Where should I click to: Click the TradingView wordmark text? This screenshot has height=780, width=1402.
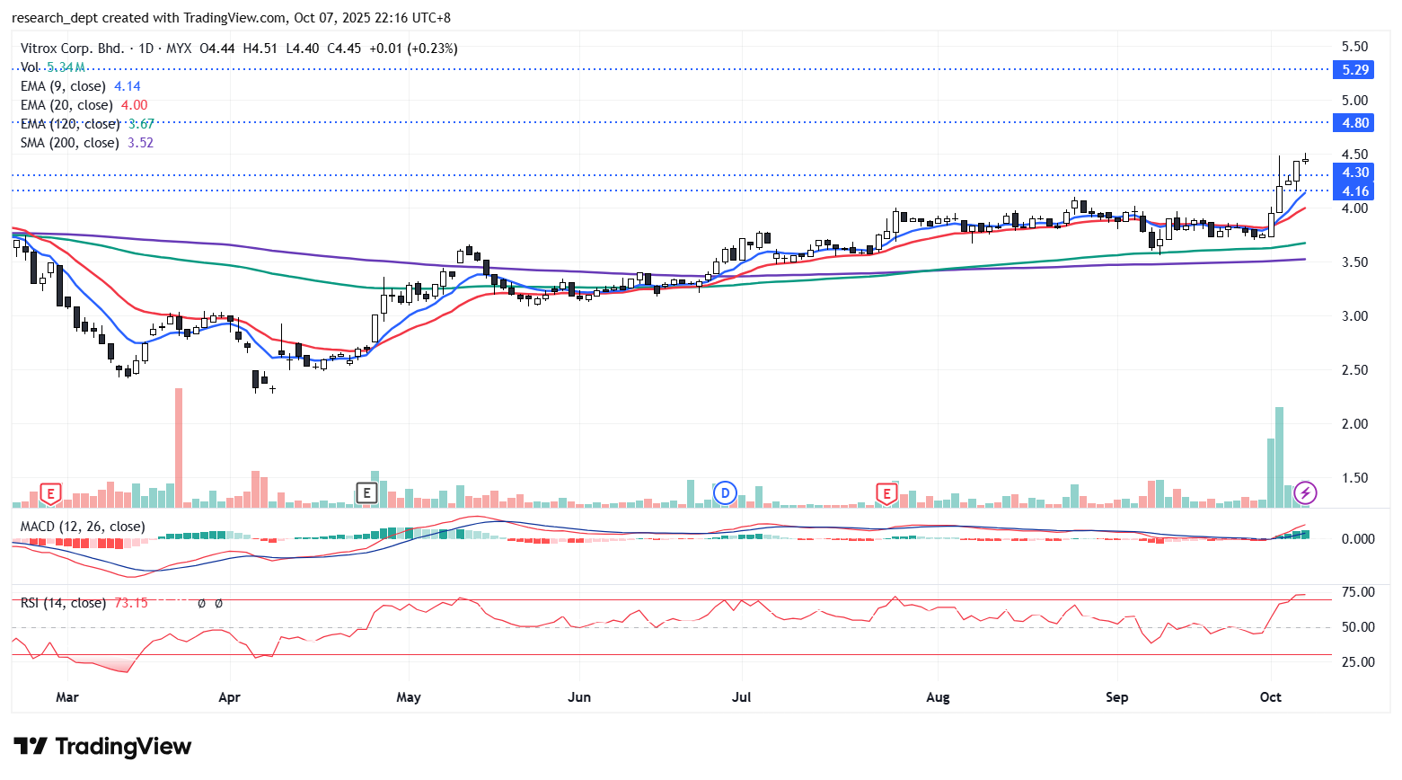pyautogui.click(x=123, y=747)
